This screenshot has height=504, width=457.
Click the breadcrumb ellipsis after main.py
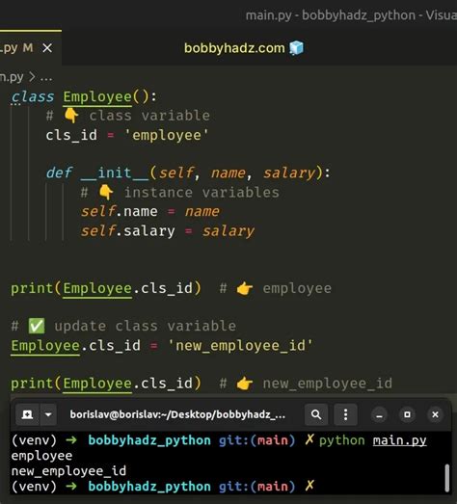click(46, 77)
